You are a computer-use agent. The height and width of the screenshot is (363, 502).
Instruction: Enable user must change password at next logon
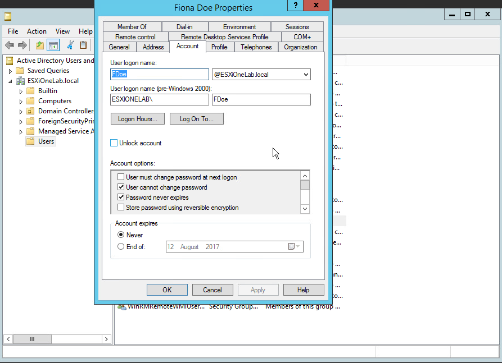(121, 176)
